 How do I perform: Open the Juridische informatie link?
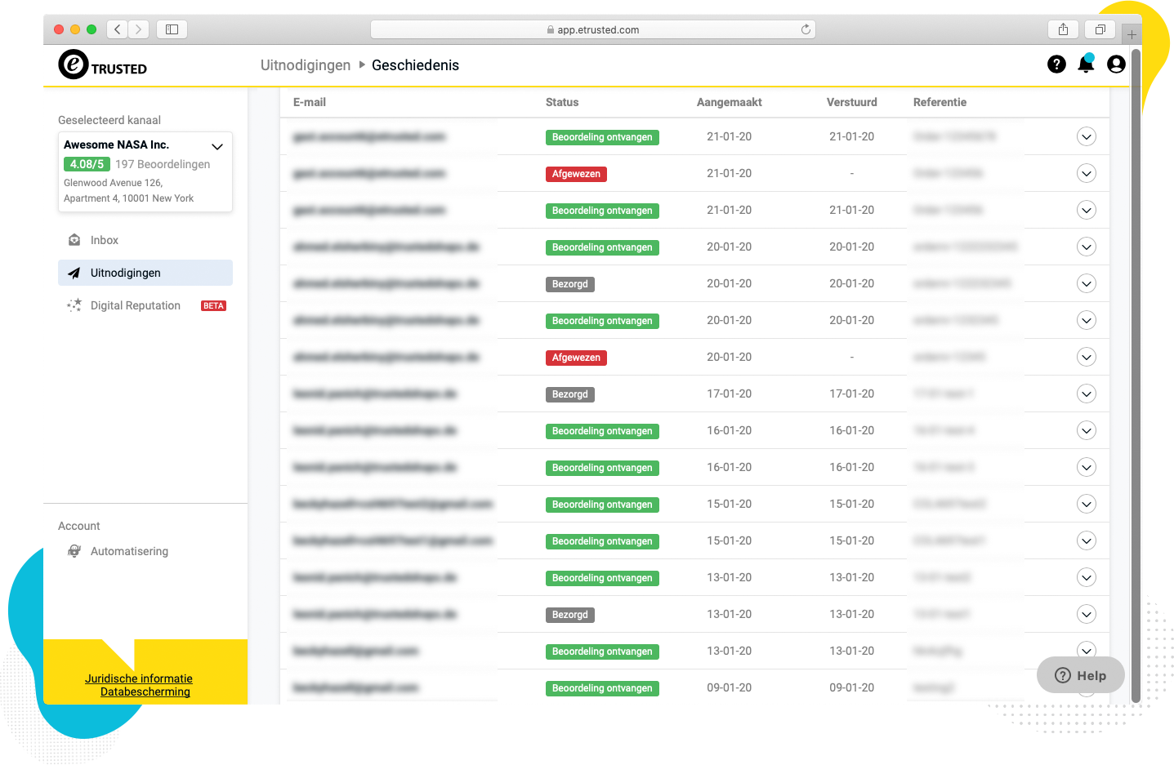click(x=139, y=678)
